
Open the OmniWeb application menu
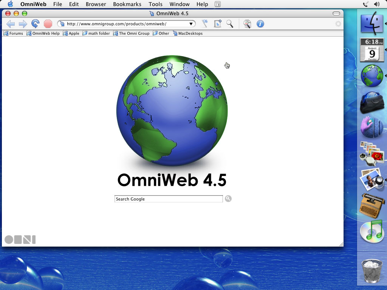[x=33, y=4]
